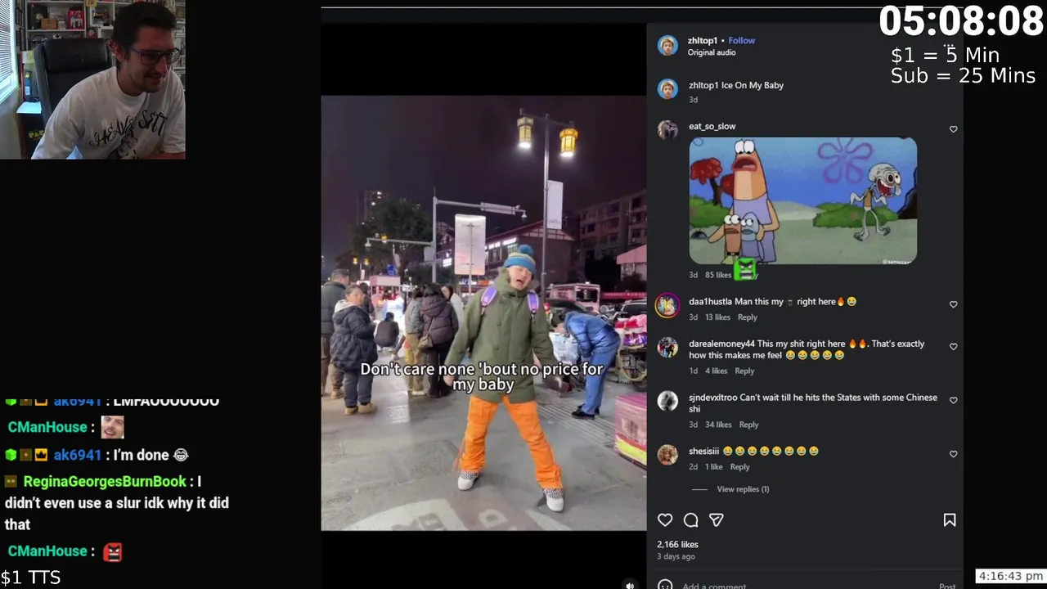Open comment bubble icon under post
This screenshot has width=1047, height=589.
(690, 520)
